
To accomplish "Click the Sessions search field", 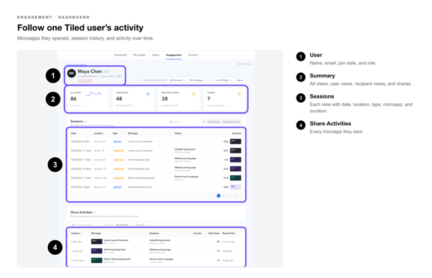I will (x=184, y=121).
